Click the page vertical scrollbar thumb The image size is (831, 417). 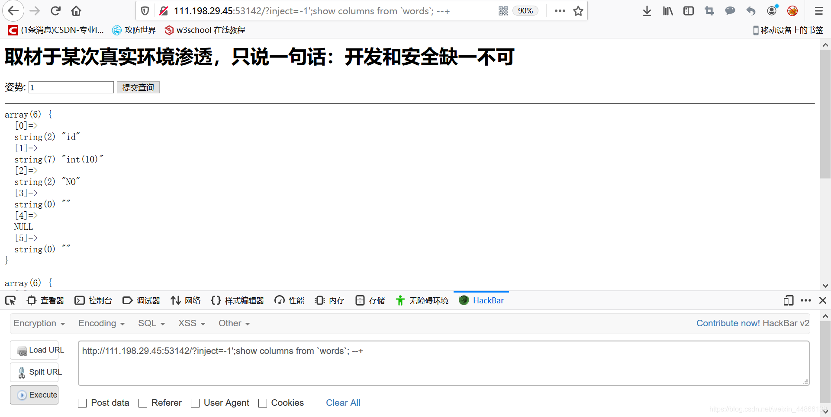825,114
